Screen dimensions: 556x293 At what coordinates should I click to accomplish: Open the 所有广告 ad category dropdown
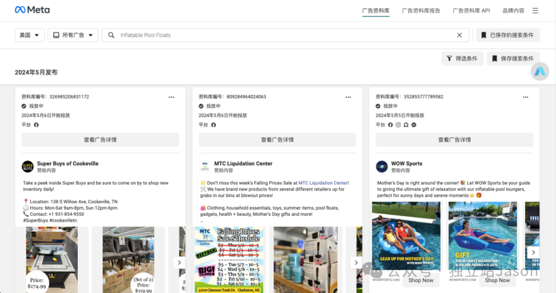point(73,35)
